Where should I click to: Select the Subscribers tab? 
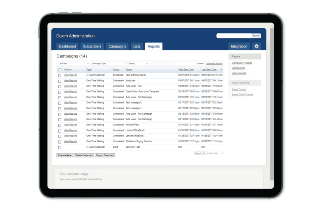point(92,46)
